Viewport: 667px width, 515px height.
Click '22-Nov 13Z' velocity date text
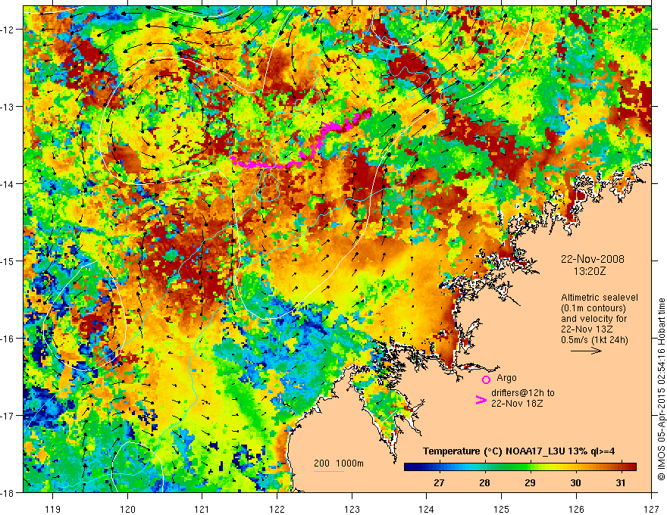[x=587, y=329]
